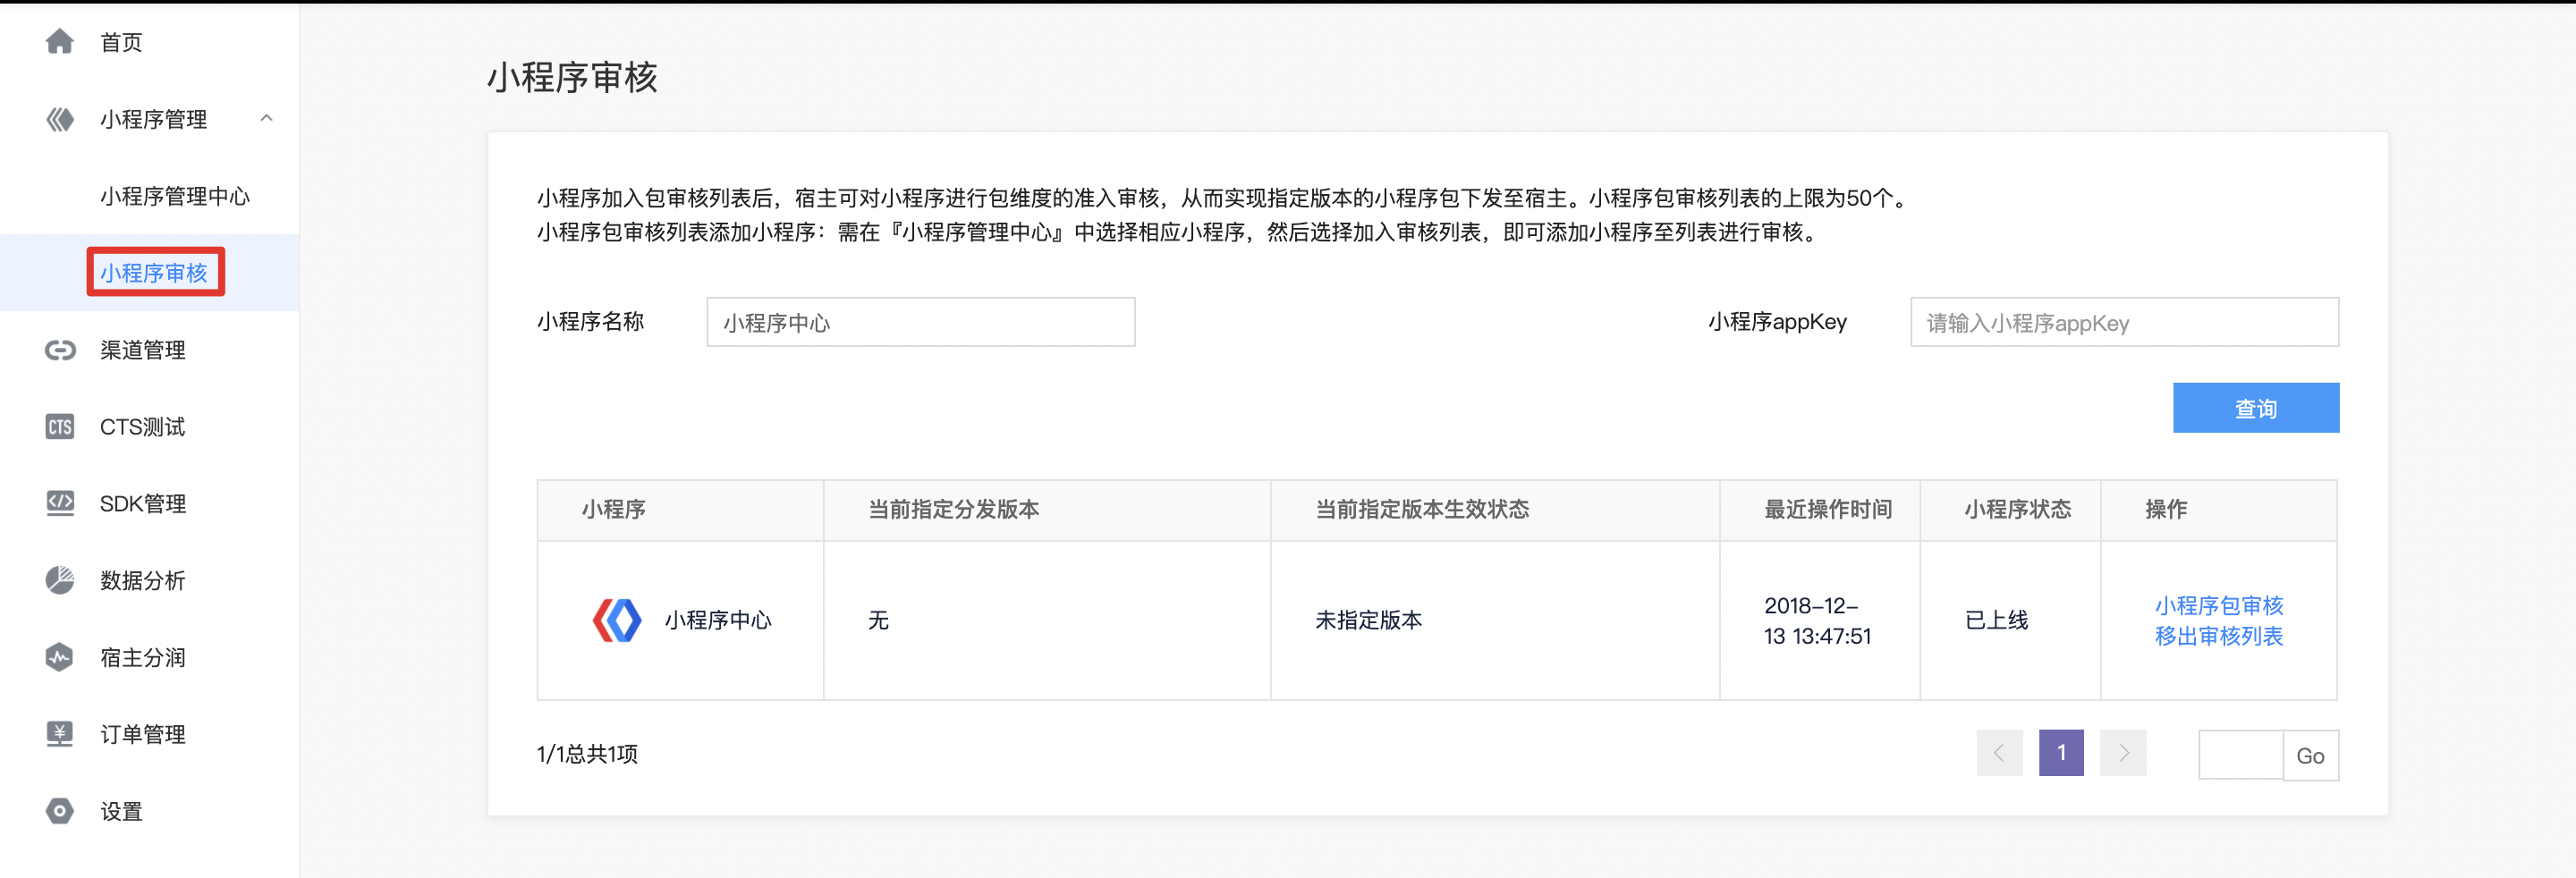Screen dimensions: 2576x878
Task: Click the SDK管理 code icon
Action: pyautogui.click(x=60, y=503)
